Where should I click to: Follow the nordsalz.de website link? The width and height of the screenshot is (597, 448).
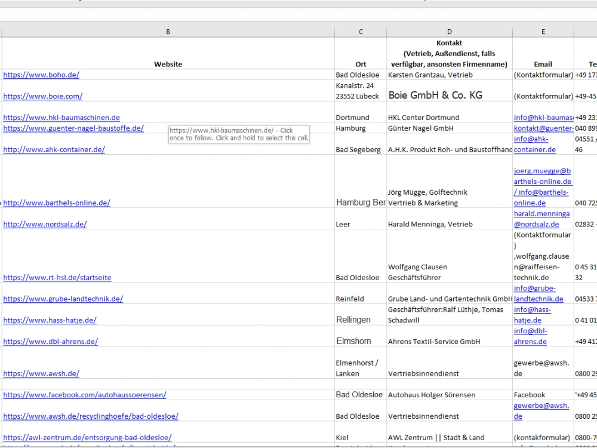45,225
